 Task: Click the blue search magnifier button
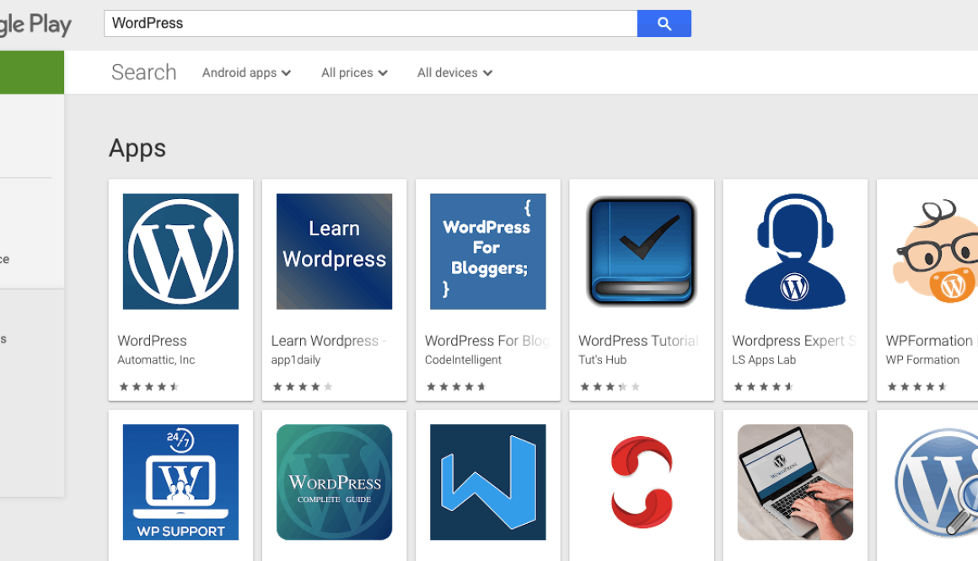[x=664, y=24]
